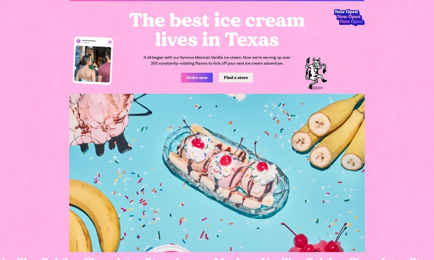This screenshot has width=434, height=260.
Task: Click the Order now button
Action: click(x=197, y=77)
